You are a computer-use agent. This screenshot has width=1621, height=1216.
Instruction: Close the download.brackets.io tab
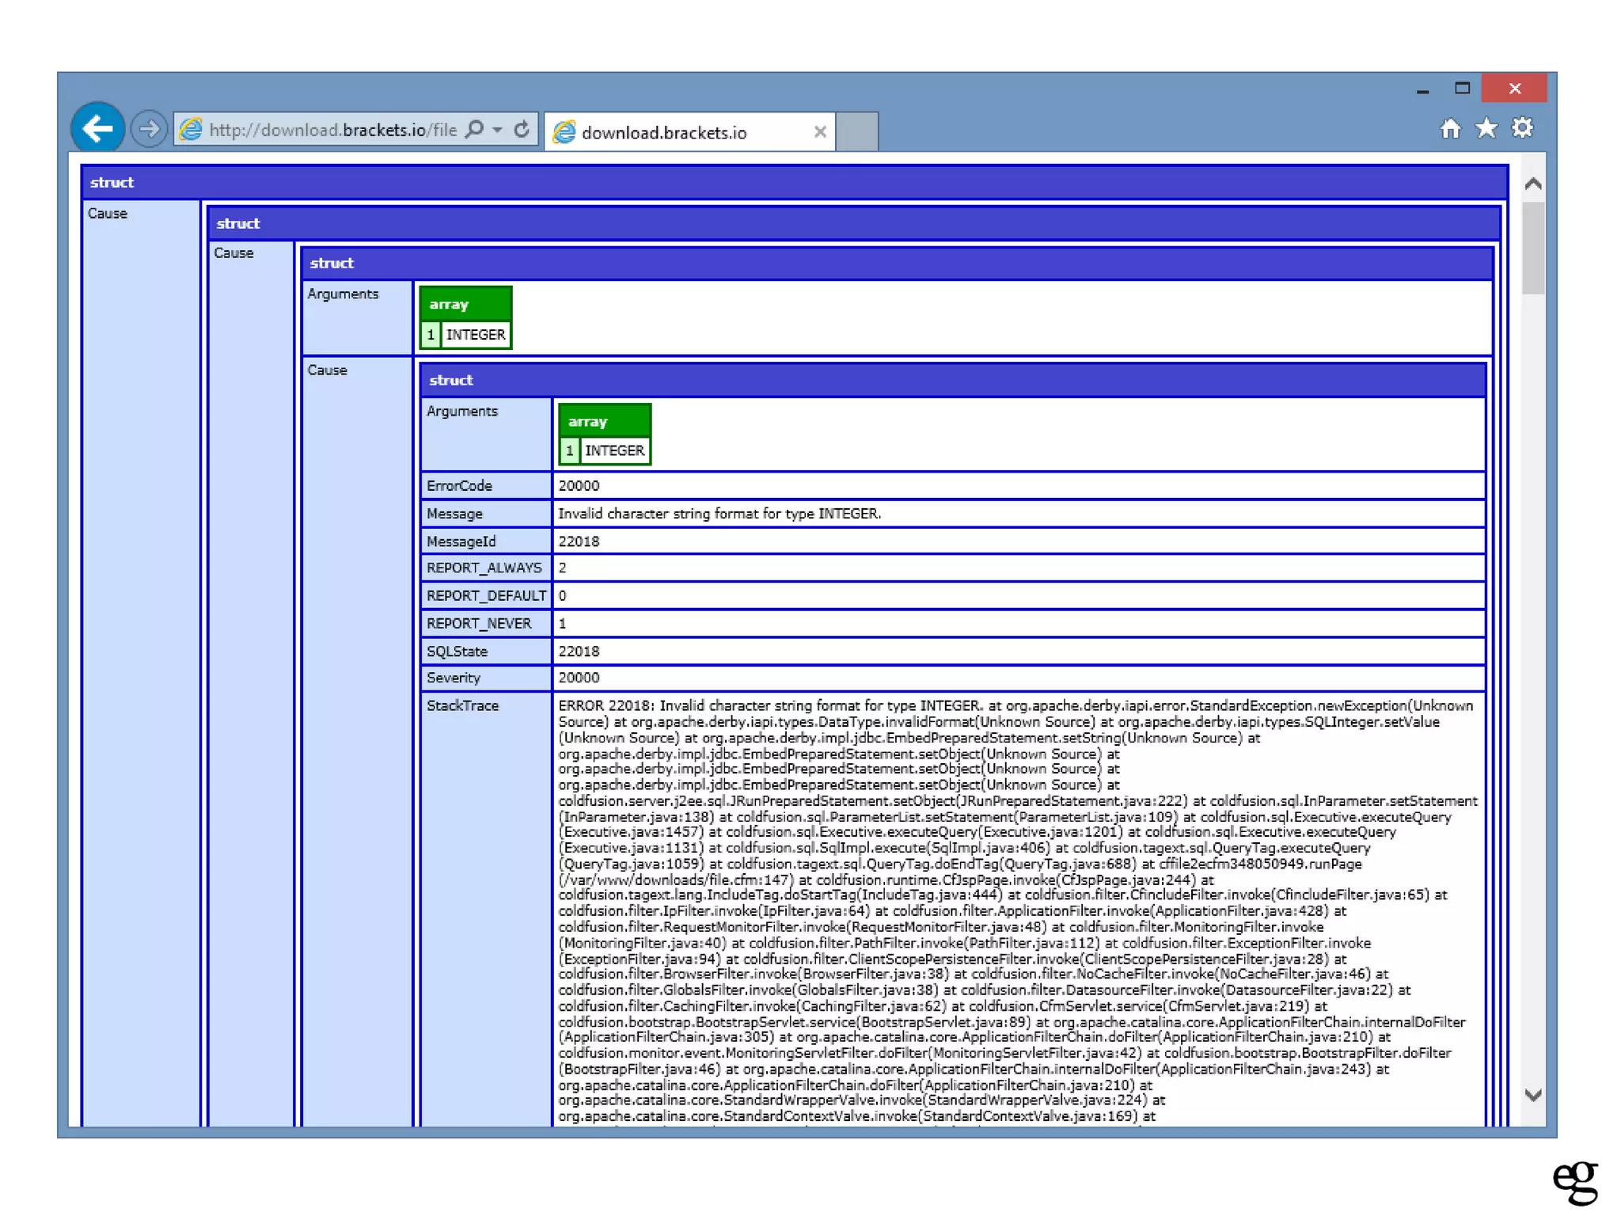click(820, 132)
